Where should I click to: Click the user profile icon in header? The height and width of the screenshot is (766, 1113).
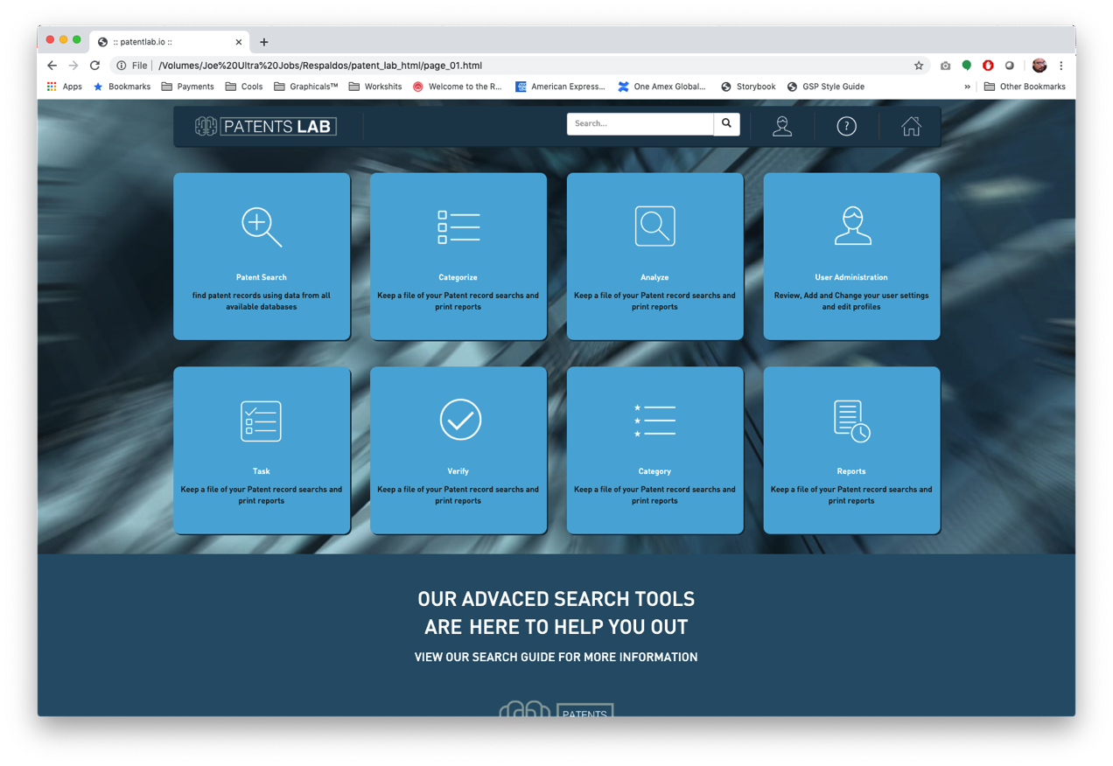(x=782, y=126)
